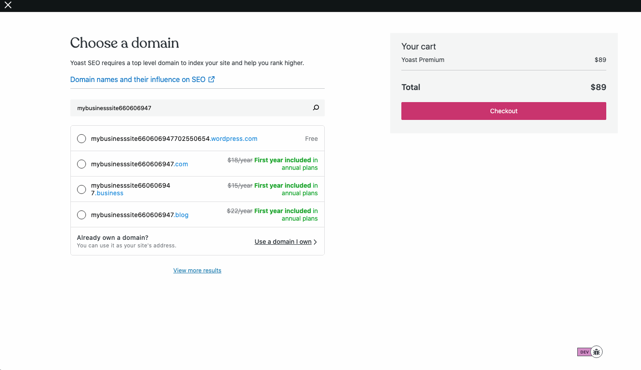Click the $89 Total amount

pyautogui.click(x=598, y=87)
